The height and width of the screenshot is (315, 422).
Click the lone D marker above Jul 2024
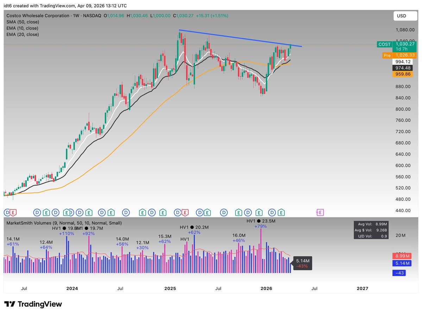tap(126, 213)
